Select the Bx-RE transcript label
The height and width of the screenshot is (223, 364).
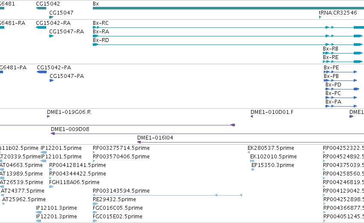331,57
